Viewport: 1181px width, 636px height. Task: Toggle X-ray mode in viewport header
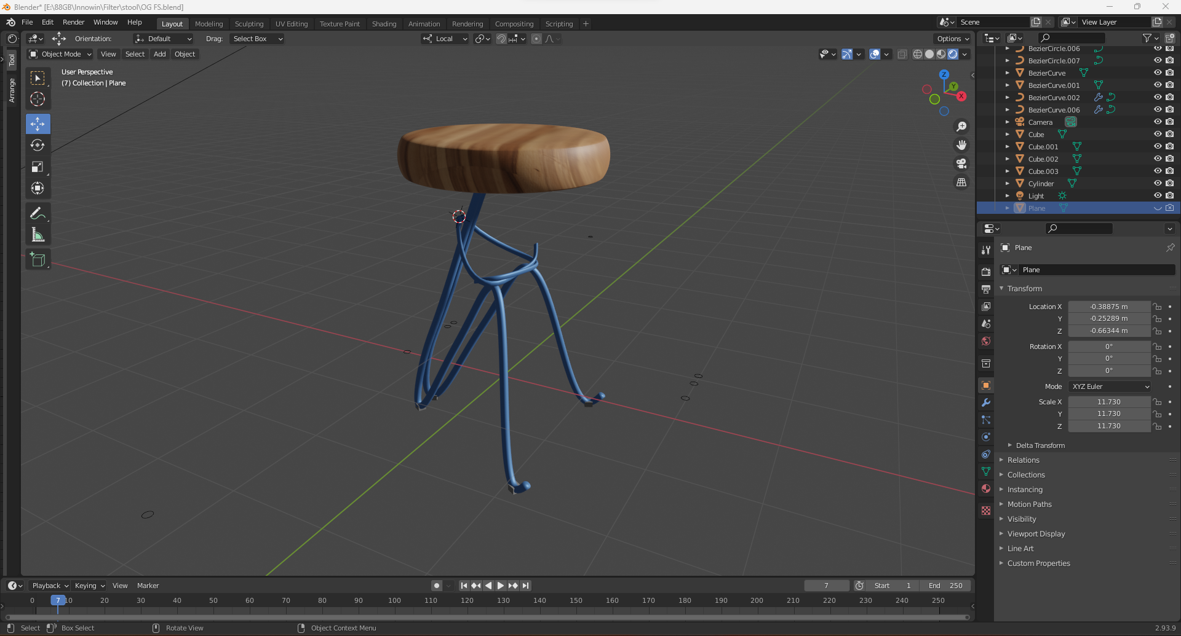coord(902,54)
